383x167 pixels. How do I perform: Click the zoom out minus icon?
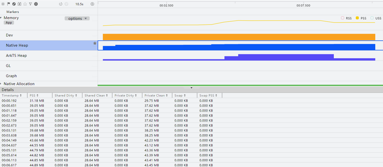66,4
